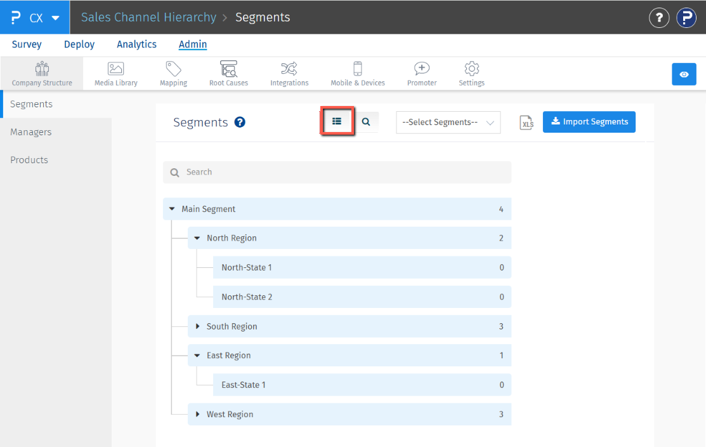Collapse the North Region node
This screenshot has height=447, width=706.
(x=197, y=238)
